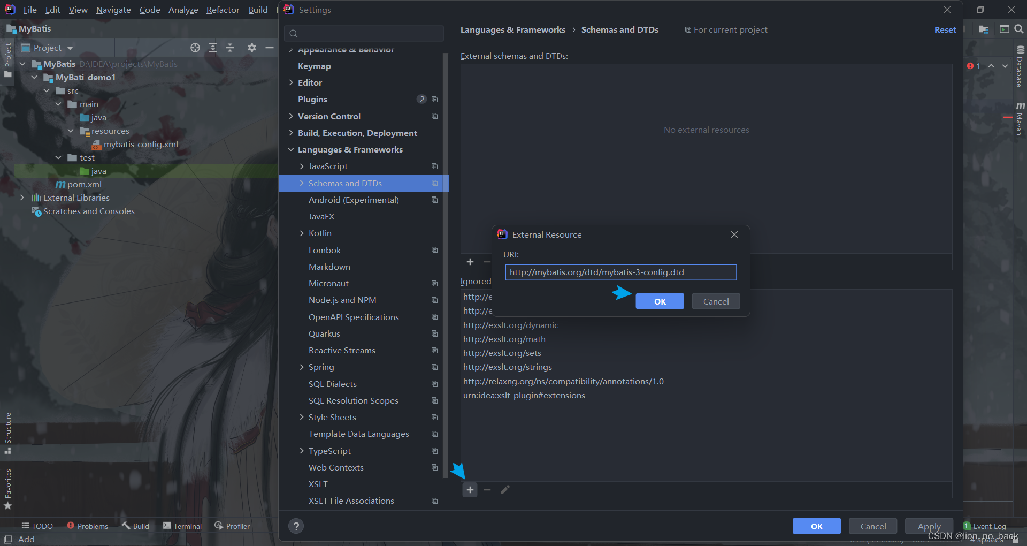This screenshot has height=546, width=1027.
Task: Click the URI input field
Action: 621,272
